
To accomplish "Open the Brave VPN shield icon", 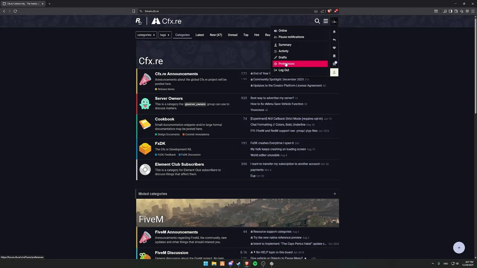I will (467, 11).
